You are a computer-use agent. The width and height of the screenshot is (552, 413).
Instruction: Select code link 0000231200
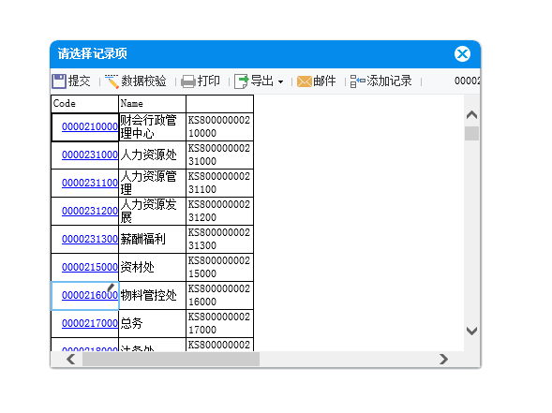click(90, 211)
